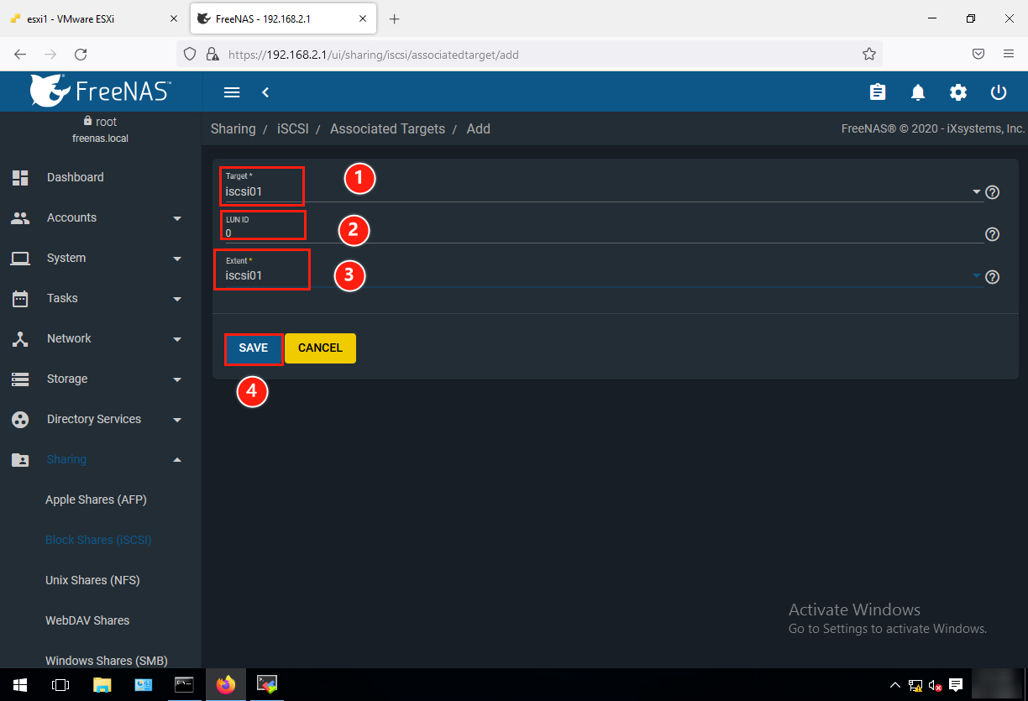Close the FreeNAS browser tab
Screen dimensions: 1028x701
tap(363, 18)
